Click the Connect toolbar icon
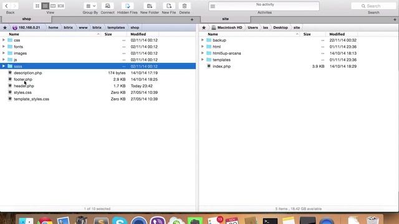Image resolution: width=399 pixels, height=224 pixels. [107, 6]
